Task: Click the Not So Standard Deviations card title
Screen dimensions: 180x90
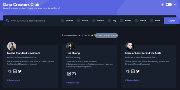Action: pyautogui.click(x=24, y=53)
